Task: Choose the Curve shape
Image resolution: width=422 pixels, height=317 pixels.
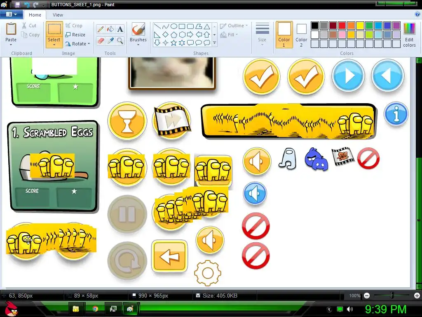Action: click(x=166, y=26)
